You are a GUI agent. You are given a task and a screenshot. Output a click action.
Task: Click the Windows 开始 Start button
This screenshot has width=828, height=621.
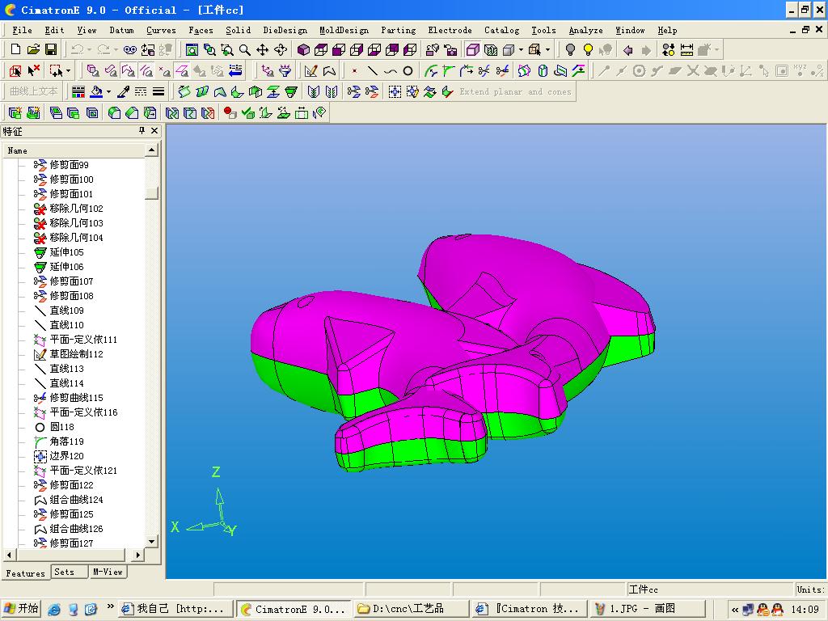(x=21, y=609)
